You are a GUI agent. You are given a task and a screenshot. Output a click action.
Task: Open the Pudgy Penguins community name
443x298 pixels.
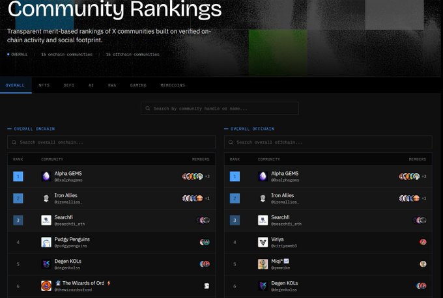pyautogui.click(x=72, y=239)
